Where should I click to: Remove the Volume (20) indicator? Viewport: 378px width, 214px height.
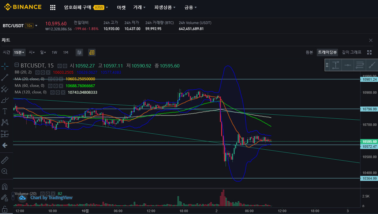click(53, 194)
